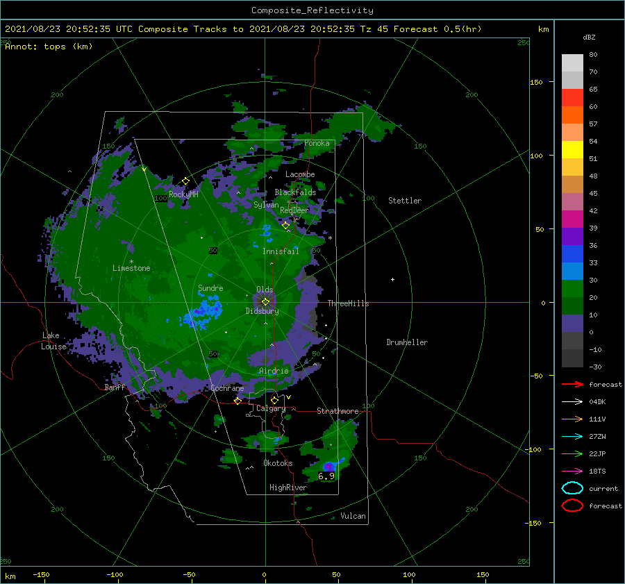Click the ThreeHills label
Image resolution: width=625 pixels, height=584 pixels.
(348, 303)
